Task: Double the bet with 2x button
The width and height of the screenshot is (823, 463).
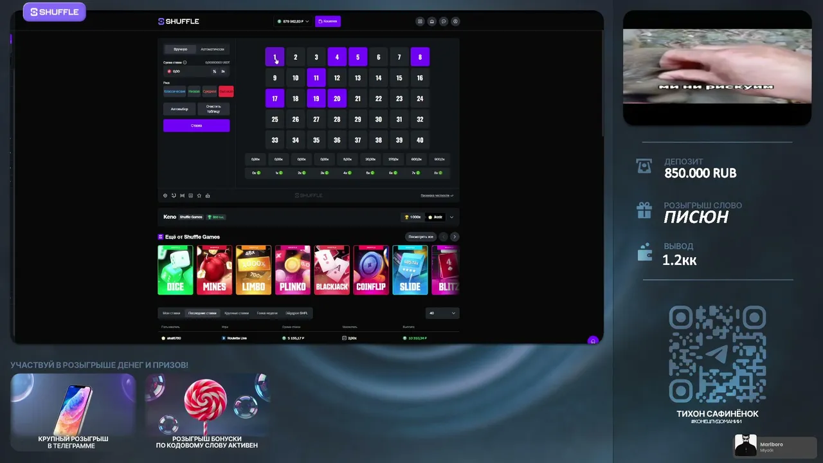Action: click(x=223, y=71)
